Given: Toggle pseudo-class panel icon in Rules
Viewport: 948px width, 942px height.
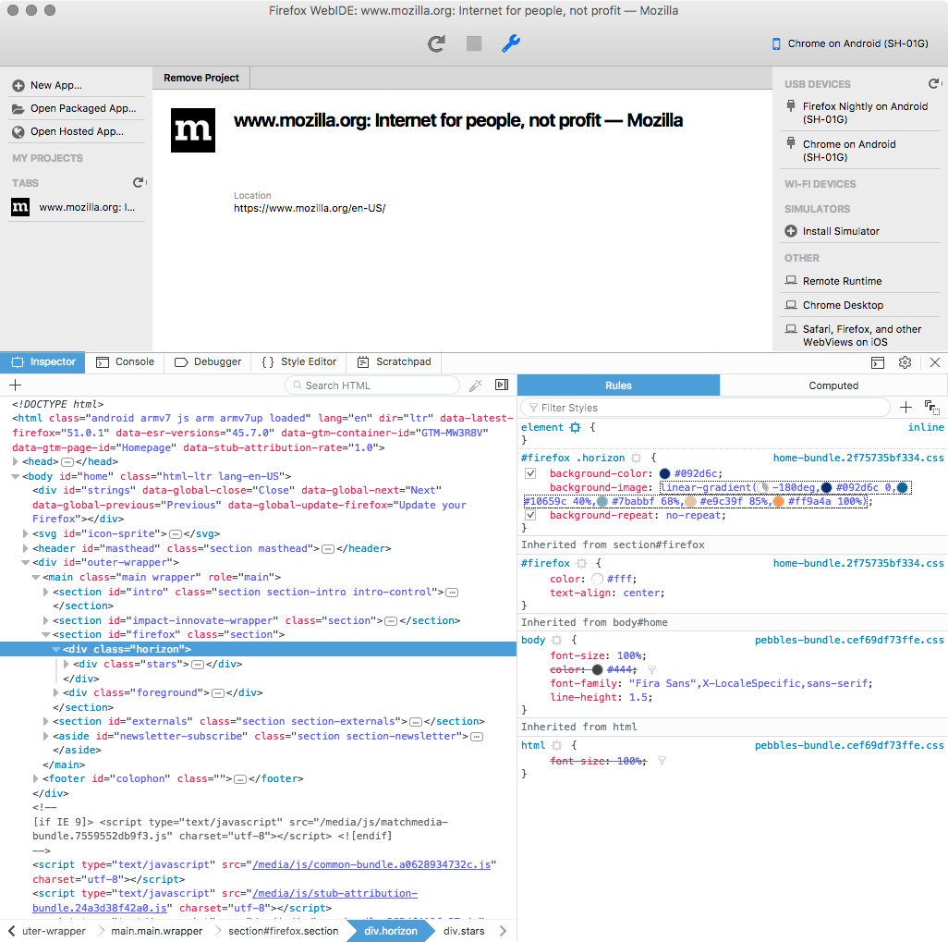Looking at the screenshot, I should pos(931,407).
